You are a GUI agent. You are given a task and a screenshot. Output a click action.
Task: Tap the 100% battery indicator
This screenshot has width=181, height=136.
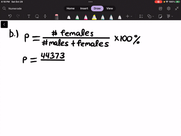coord(174,2)
